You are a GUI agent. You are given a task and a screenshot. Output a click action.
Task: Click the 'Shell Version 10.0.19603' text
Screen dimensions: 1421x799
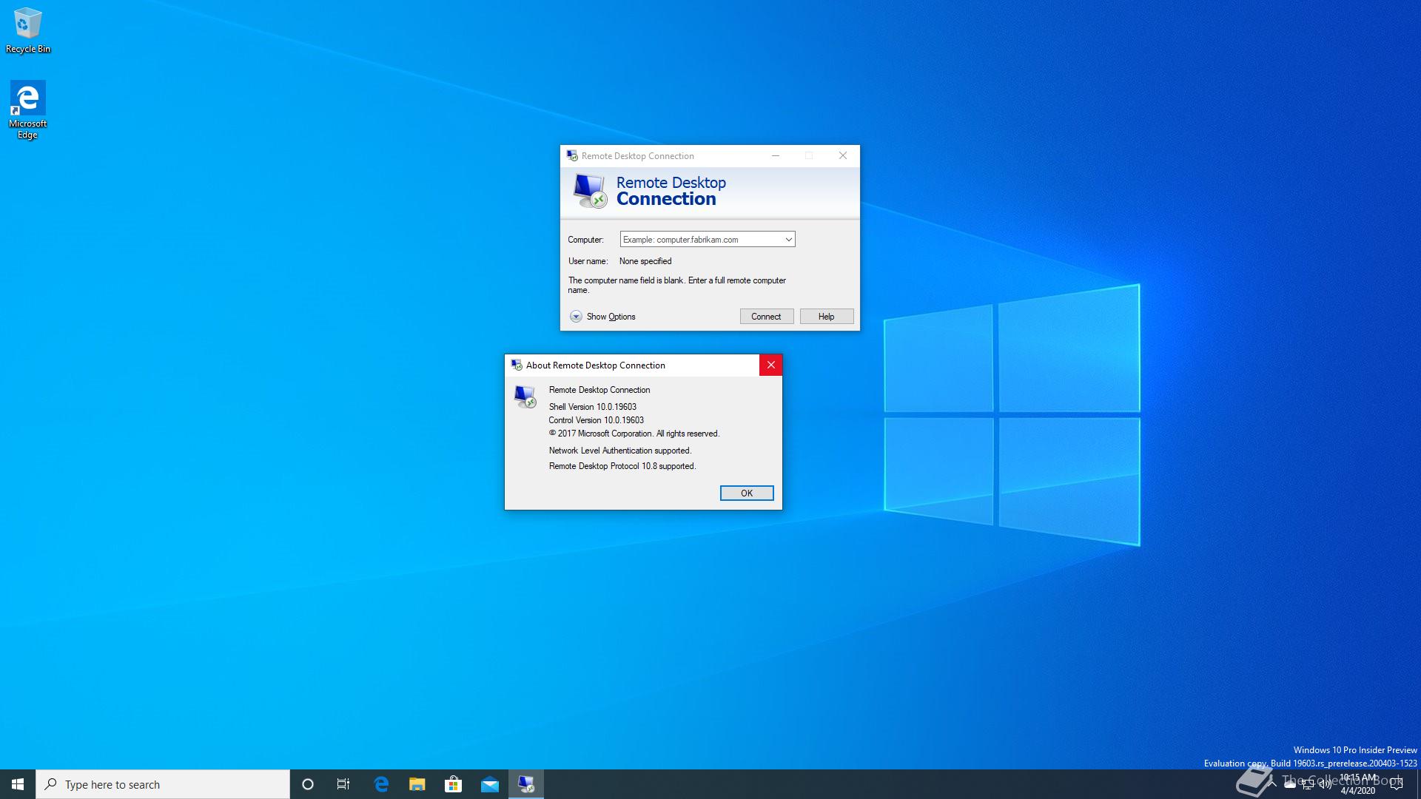click(592, 407)
